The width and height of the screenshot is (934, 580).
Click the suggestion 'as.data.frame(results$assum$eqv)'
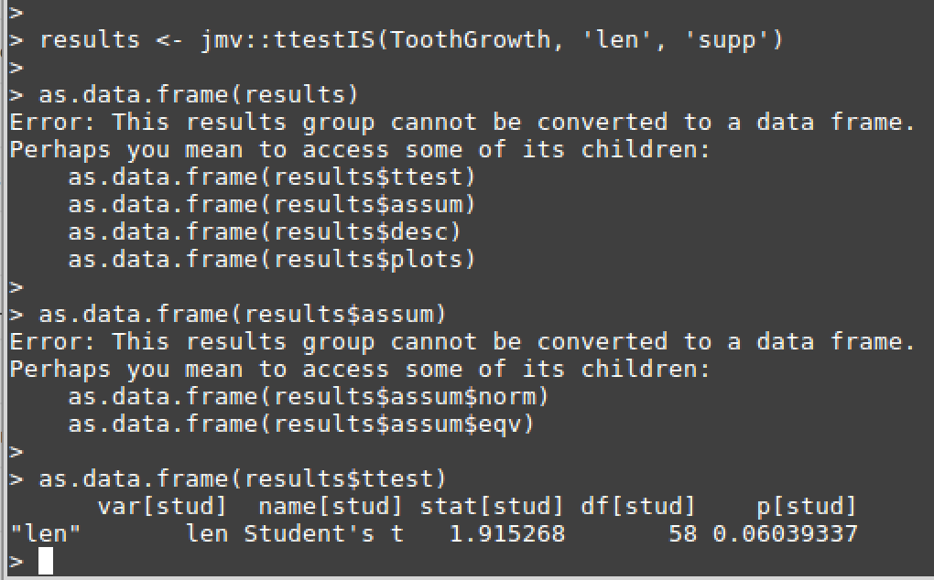(x=301, y=424)
